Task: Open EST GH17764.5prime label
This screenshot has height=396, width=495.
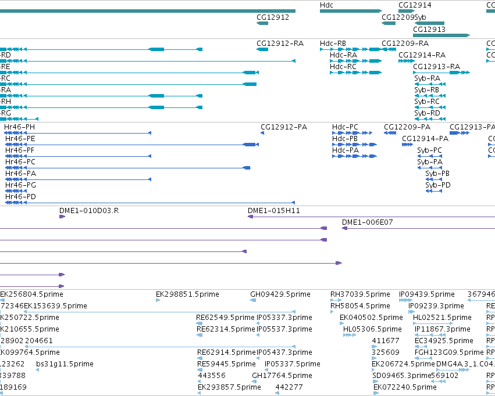Action: coord(282,376)
